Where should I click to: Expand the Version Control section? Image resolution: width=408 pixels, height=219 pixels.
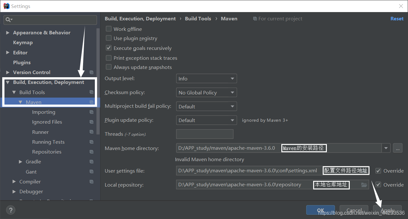pos(8,72)
